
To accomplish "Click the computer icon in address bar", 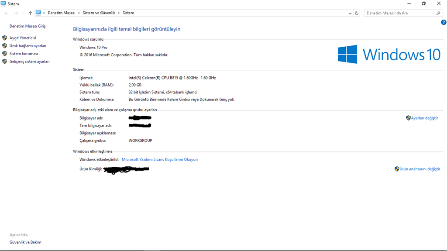I will click(38, 13).
